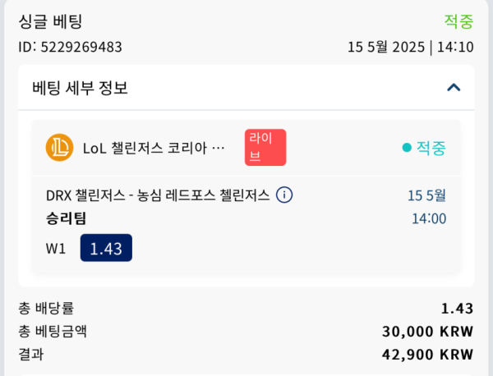This screenshot has width=493, height=376.
Task: Click the teal status dot beside 적중
Action: [407, 147]
